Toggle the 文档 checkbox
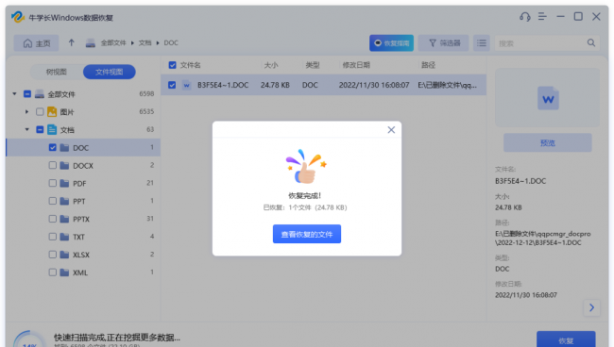This screenshot has height=347, width=614. pos(40,129)
